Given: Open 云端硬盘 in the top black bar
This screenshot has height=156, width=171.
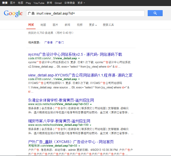Looking at the screenshot, I should click(70, 3).
